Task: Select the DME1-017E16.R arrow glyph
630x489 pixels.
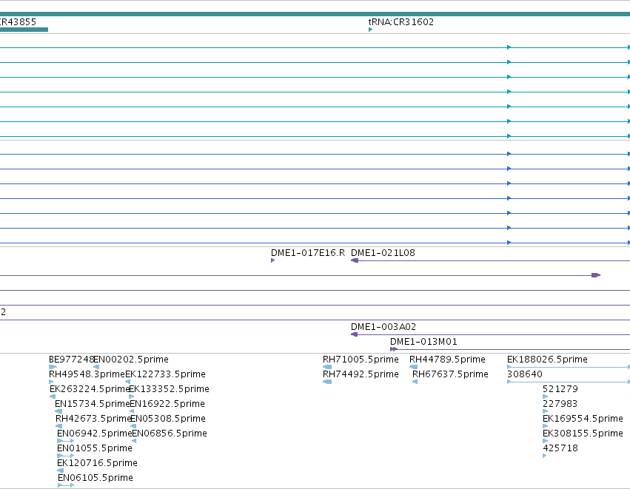Action: tap(273, 260)
